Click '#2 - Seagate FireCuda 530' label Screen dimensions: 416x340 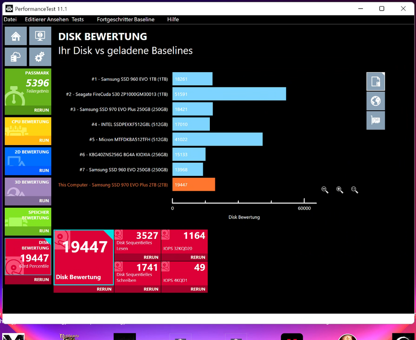(x=117, y=94)
